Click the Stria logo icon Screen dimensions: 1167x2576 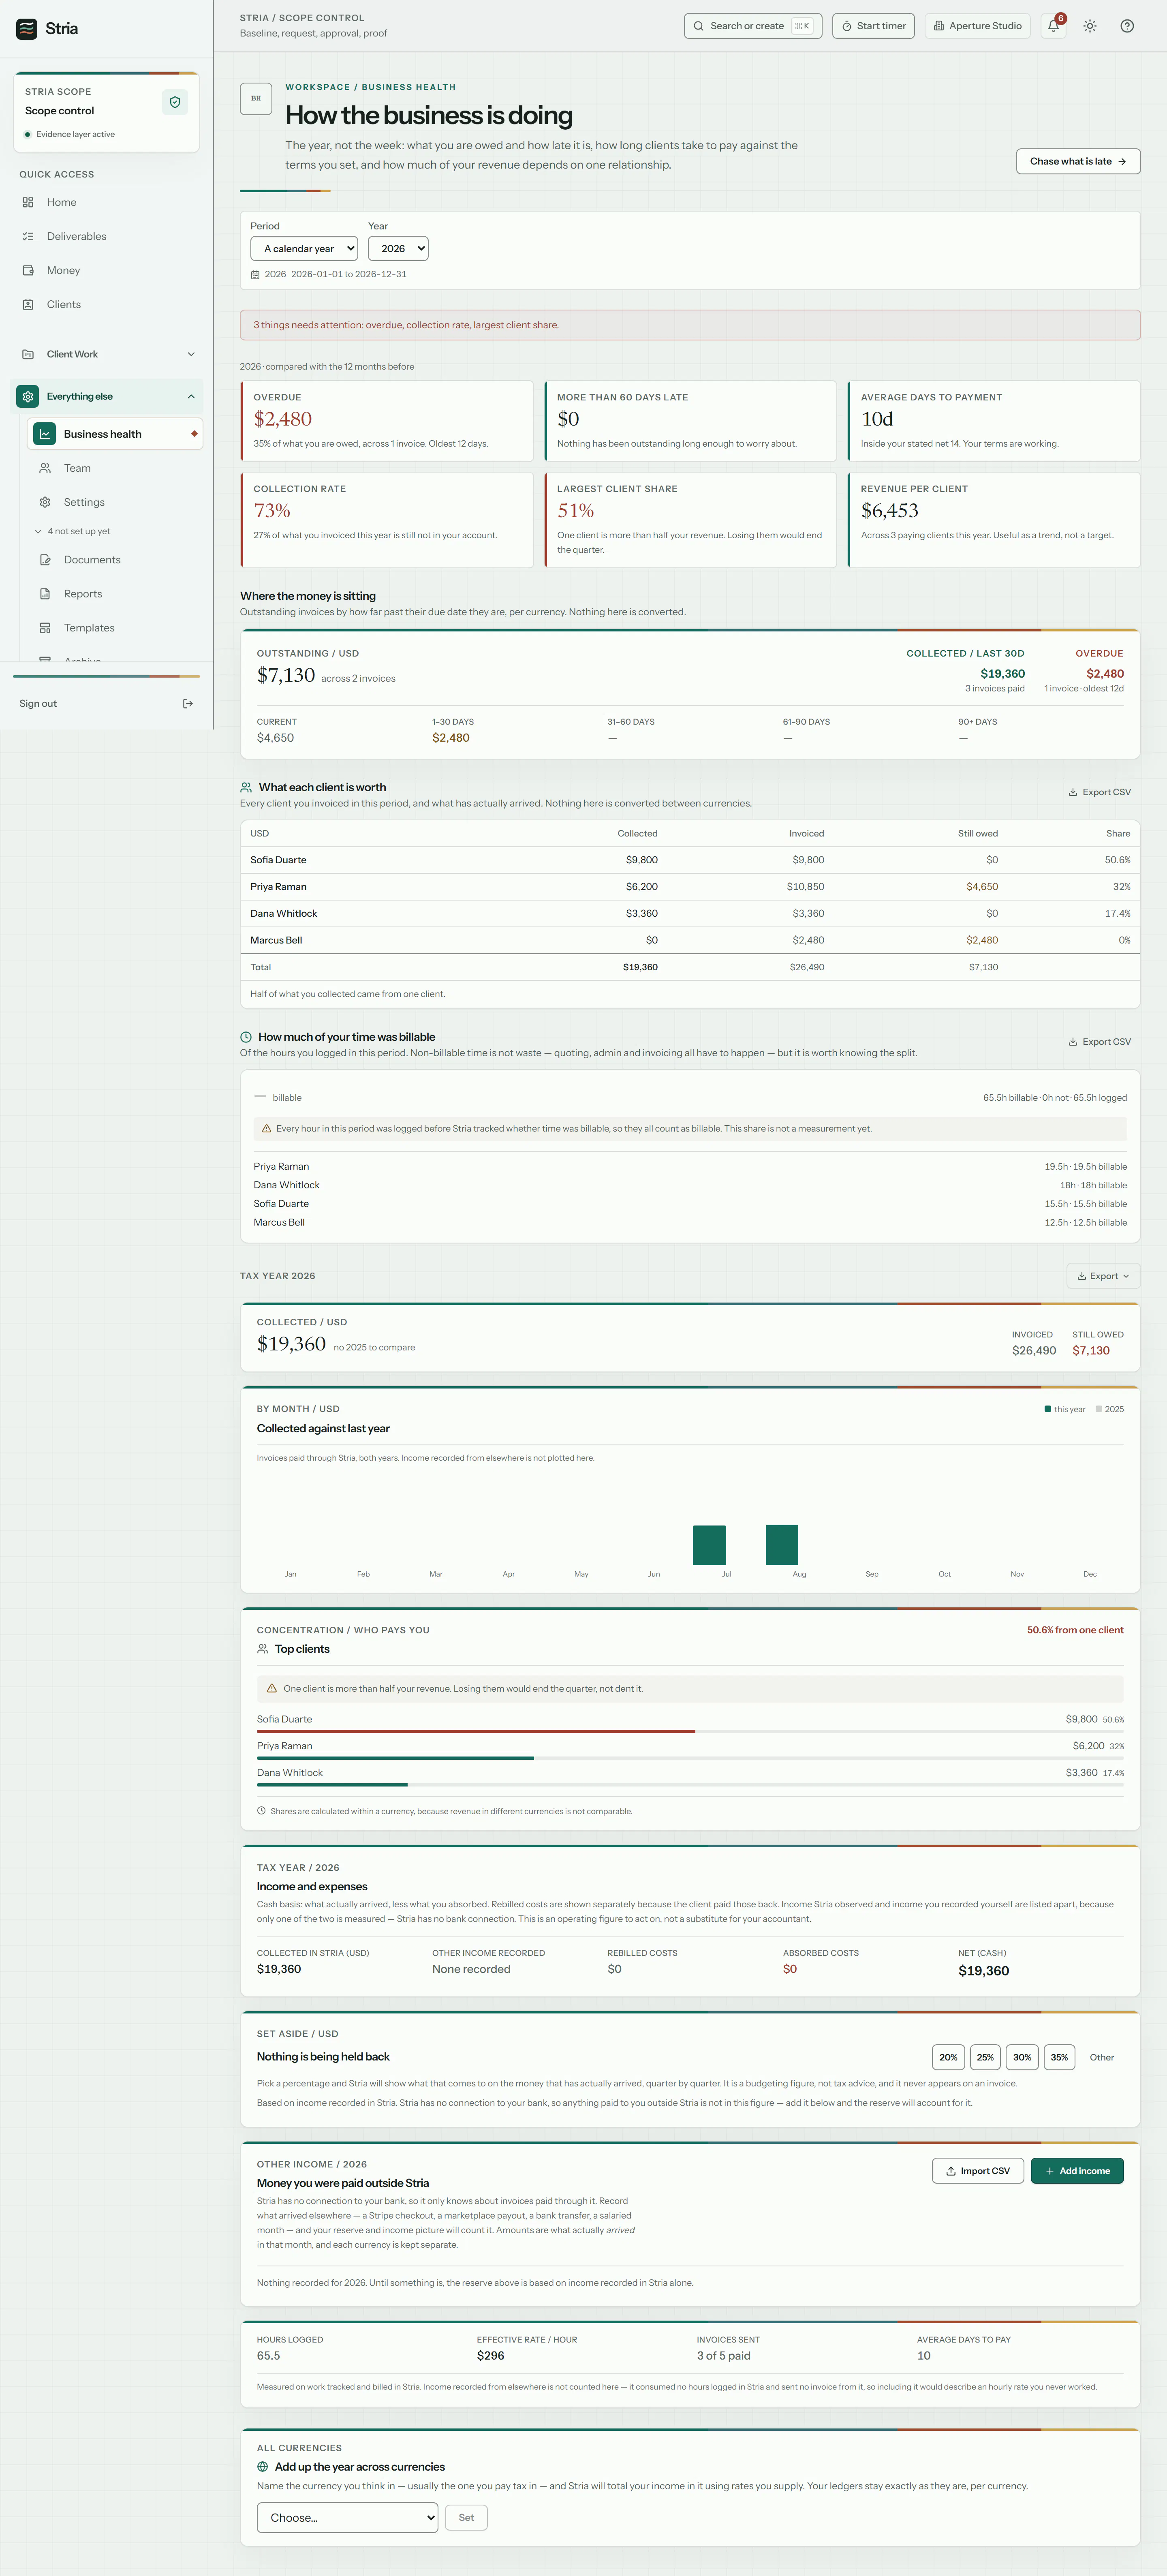pos(27,29)
